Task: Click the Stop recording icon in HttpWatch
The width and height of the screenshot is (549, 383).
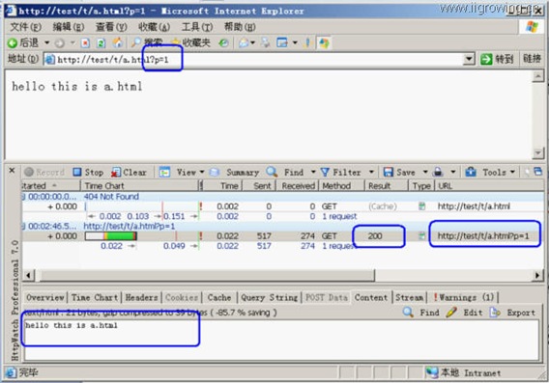Action: coord(77,172)
